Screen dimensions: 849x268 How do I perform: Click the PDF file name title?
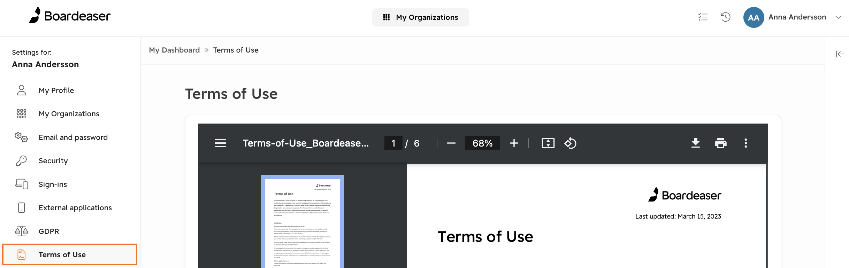coord(306,143)
